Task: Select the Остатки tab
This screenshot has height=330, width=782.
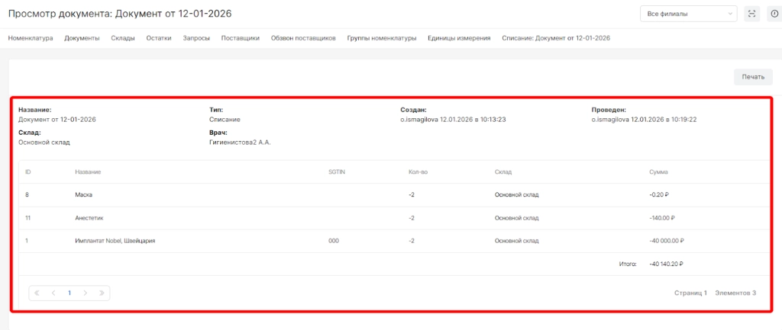Action: [x=159, y=38]
